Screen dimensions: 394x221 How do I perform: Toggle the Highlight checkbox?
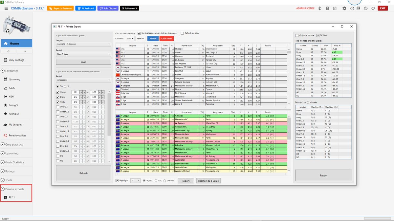tap(117, 181)
